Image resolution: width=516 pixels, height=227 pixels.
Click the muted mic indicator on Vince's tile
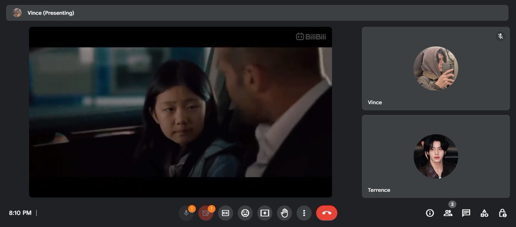[x=501, y=36]
